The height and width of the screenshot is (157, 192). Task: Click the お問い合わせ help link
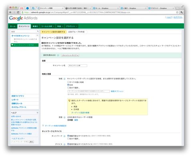pos(16,117)
